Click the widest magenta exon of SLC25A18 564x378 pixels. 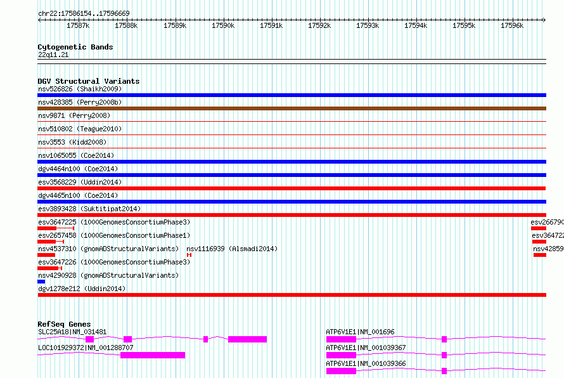(248, 339)
